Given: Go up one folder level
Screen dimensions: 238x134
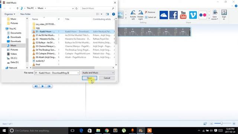Looking at the screenshot, I should 17,8.
